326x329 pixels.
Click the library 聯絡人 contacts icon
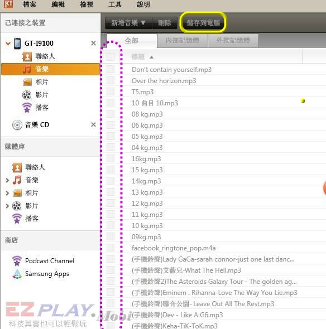click(x=17, y=167)
